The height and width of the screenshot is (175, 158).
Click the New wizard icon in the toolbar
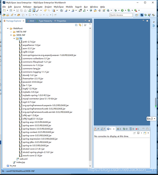point(4,11)
